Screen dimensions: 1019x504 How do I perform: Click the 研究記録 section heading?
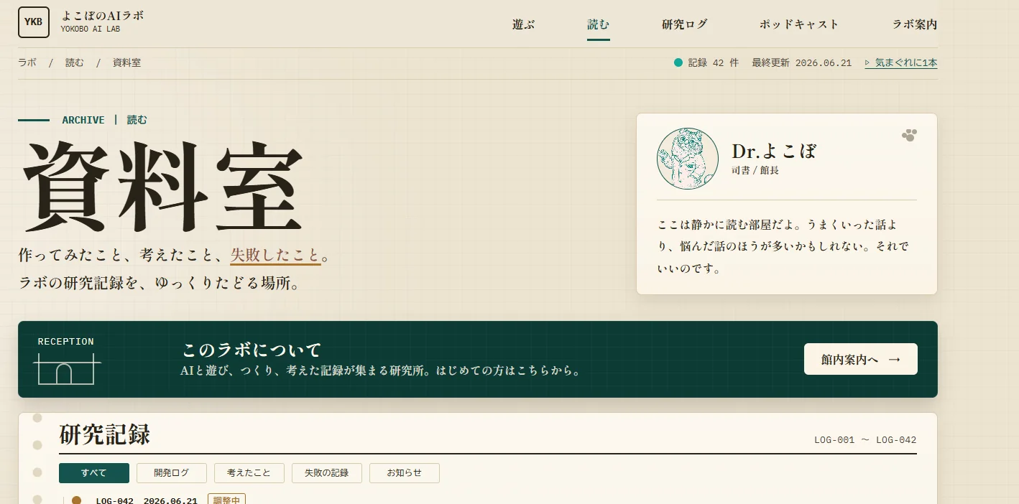coord(105,434)
